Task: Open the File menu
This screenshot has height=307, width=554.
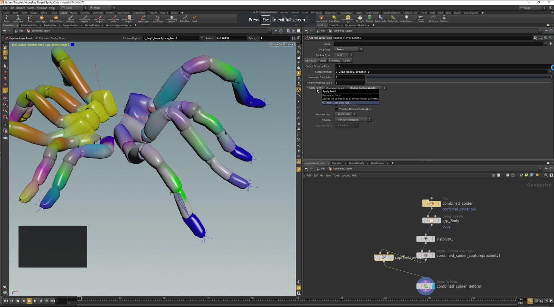Action: click(5, 8)
